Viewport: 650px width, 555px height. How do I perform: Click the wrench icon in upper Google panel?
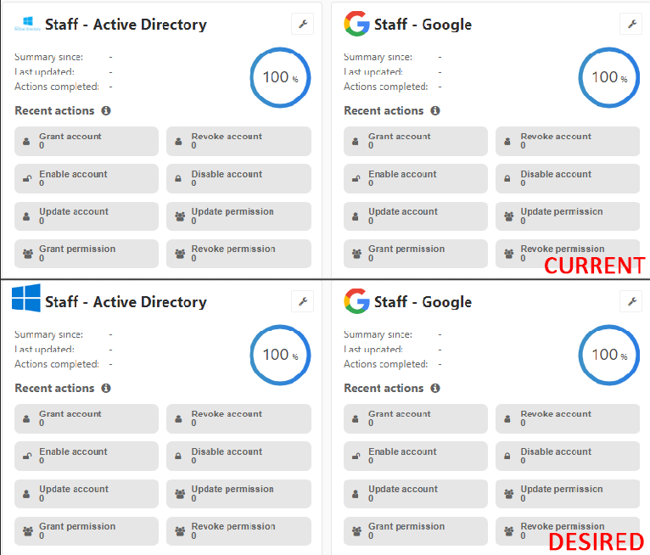coord(630,24)
